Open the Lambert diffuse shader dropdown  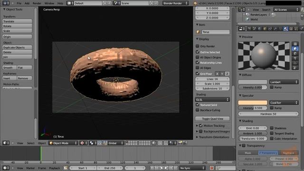pos(284,82)
